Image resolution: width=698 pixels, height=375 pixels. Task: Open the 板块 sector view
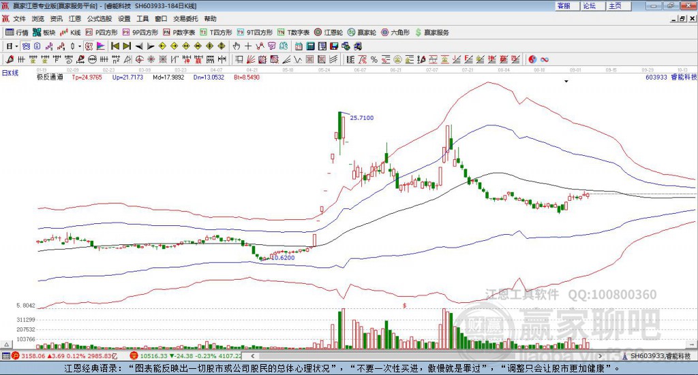click(44, 33)
